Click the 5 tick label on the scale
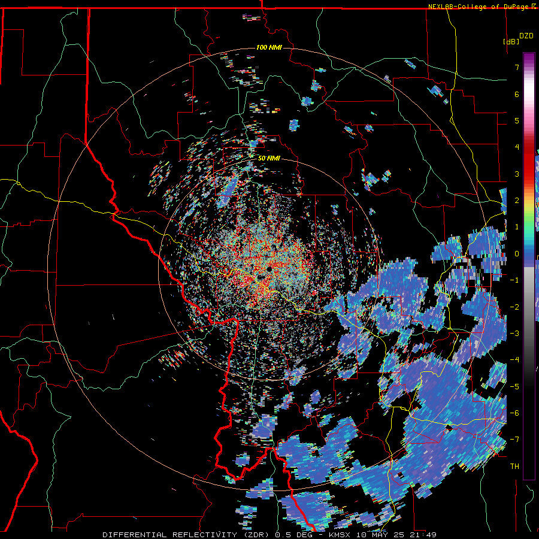 [517, 120]
